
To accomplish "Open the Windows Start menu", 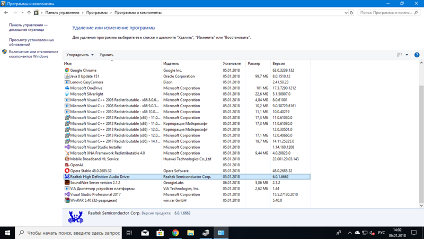I will coord(7,233).
